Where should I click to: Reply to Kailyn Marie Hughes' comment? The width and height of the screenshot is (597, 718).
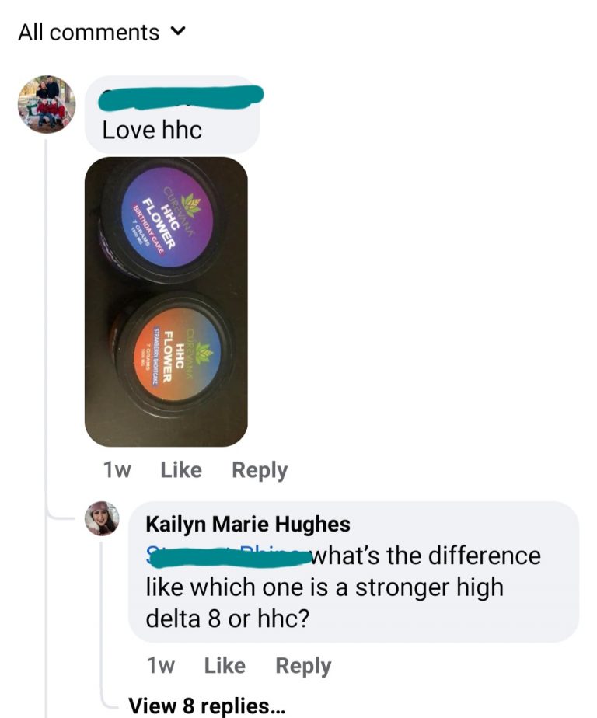coord(303,666)
